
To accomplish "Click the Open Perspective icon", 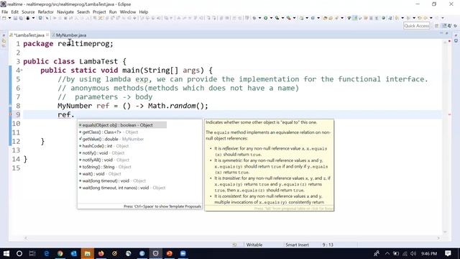I will (436, 26).
